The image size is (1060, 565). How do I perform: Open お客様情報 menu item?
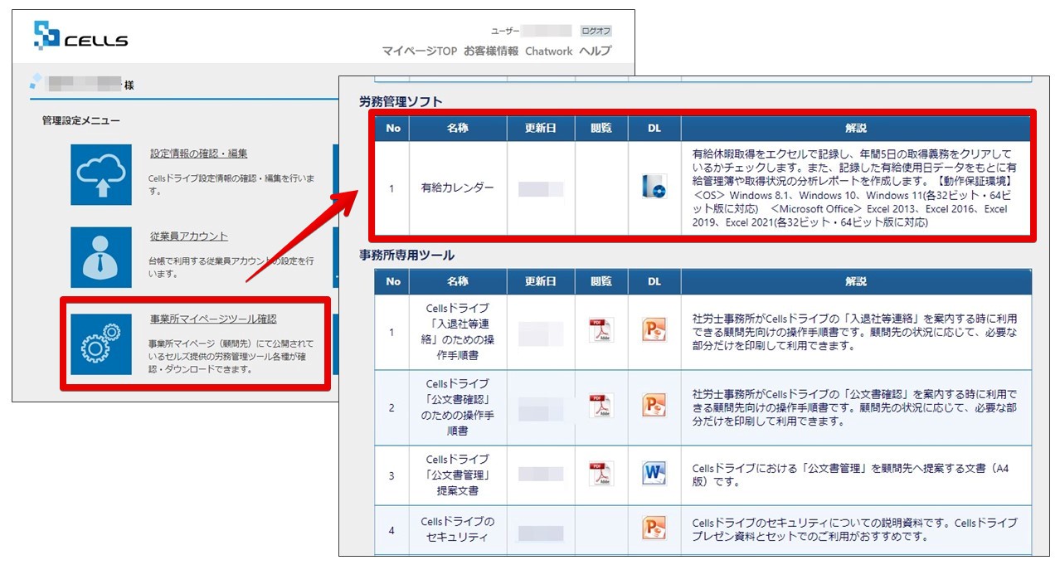491,51
